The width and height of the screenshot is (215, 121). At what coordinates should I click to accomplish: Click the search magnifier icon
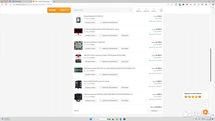click(130, 10)
